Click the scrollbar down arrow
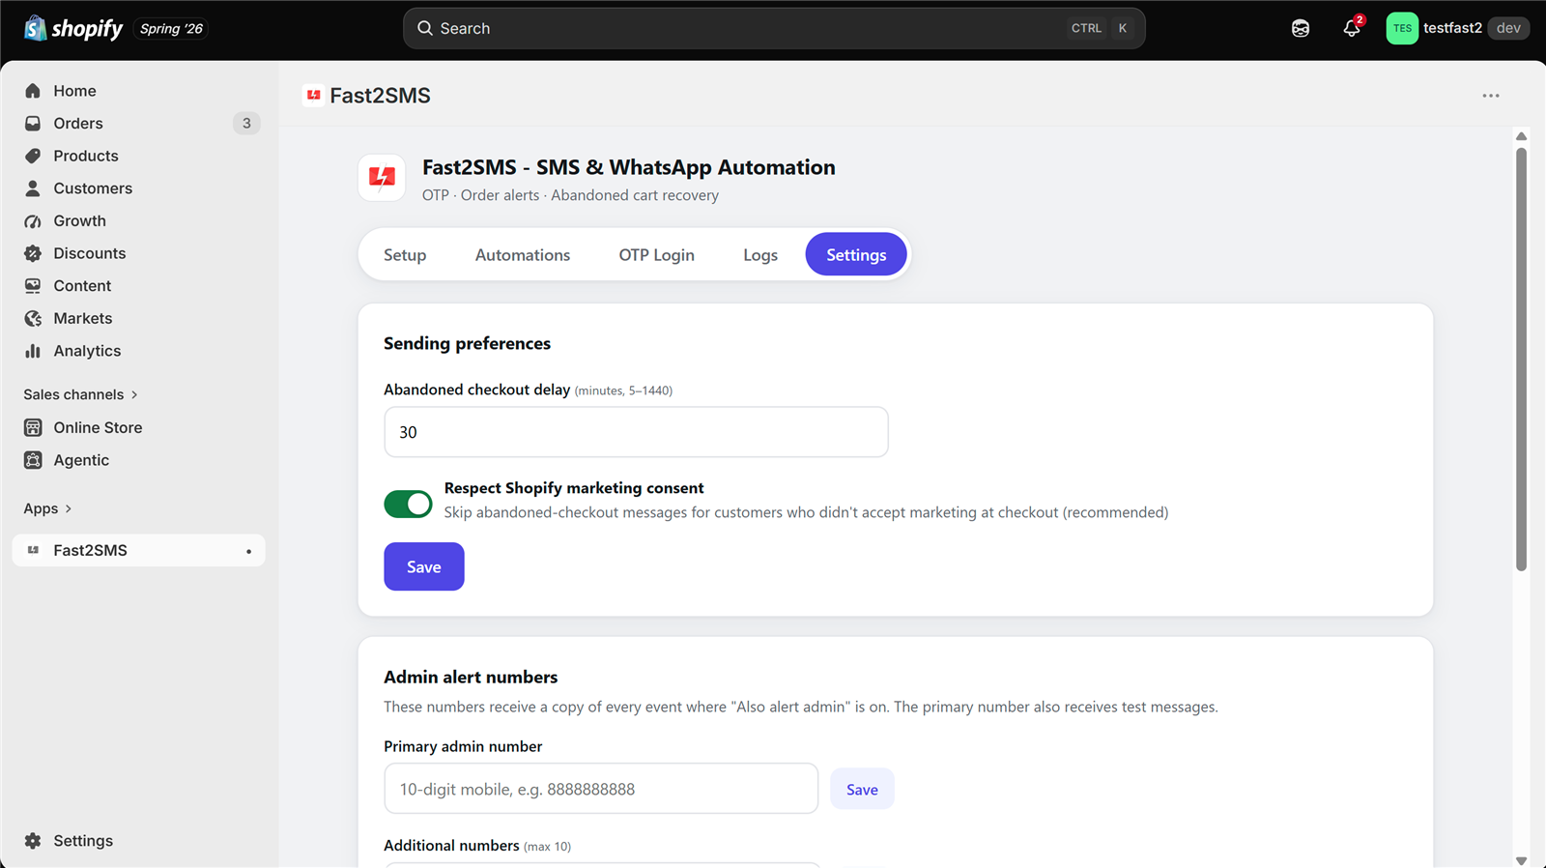This screenshot has width=1546, height=868. click(1521, 860)
